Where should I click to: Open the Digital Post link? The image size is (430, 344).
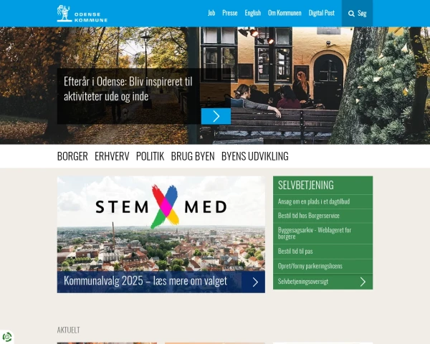[x=322, y=13]
